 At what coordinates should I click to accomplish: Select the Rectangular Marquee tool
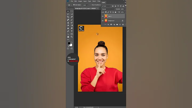click(x=72, y=11)
